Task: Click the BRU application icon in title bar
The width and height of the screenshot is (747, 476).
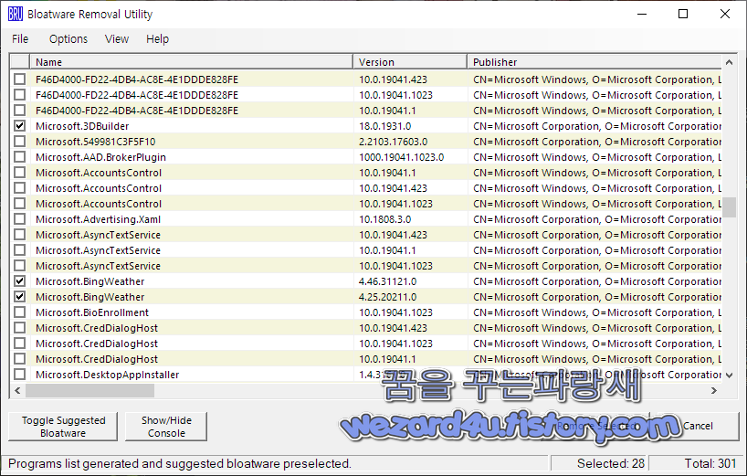Action: click(16, 15)
